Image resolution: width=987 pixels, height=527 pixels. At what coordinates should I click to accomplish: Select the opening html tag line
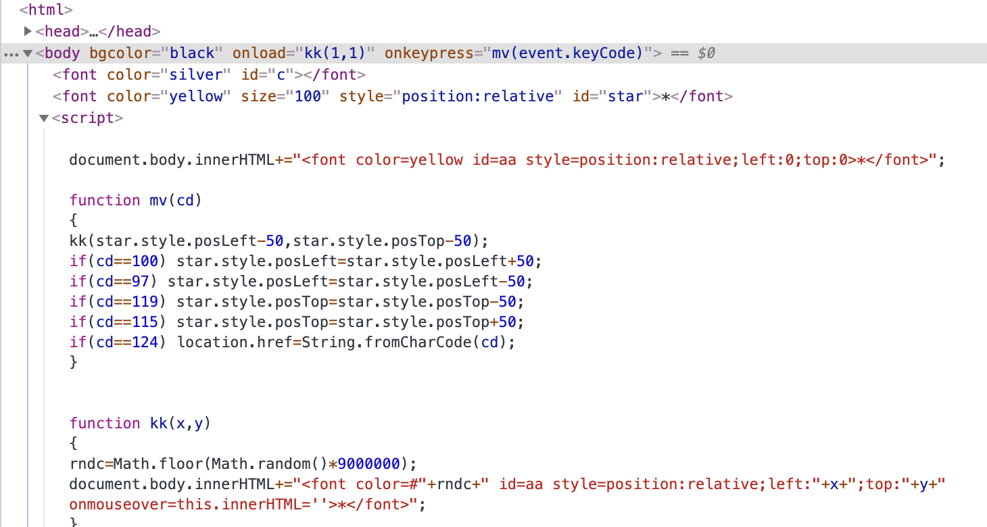[45, 10]
